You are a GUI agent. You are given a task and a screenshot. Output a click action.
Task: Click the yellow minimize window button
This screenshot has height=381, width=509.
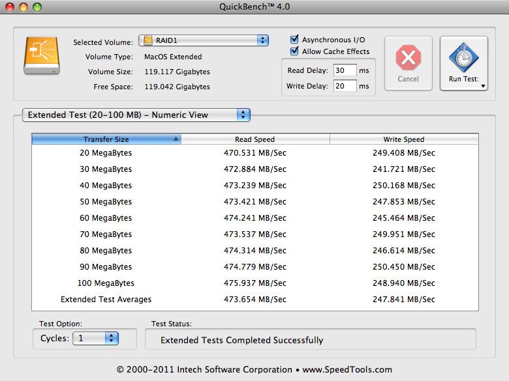point(23,7)
